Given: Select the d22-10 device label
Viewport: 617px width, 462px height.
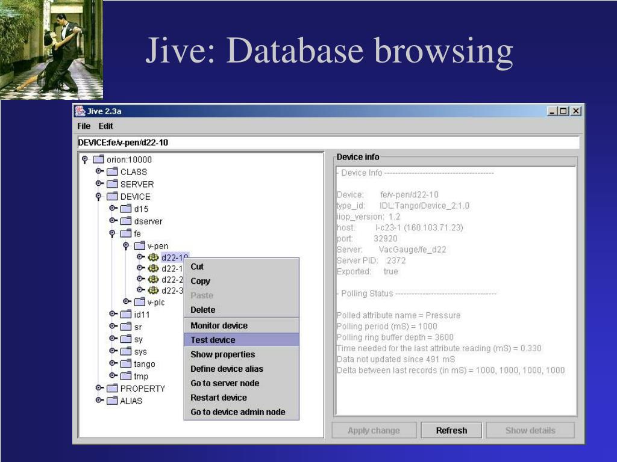Looking at the screenshot, I should click(174, 257).
